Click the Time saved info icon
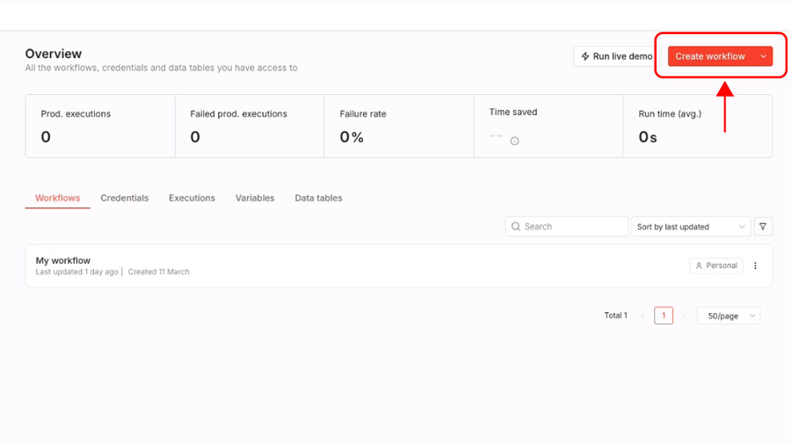The height and width of the screenshot is (444, 791). click(515, 141)
